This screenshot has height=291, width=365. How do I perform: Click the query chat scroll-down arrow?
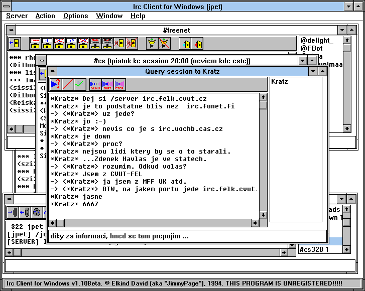pyautogui.click(x=263, y=215)
